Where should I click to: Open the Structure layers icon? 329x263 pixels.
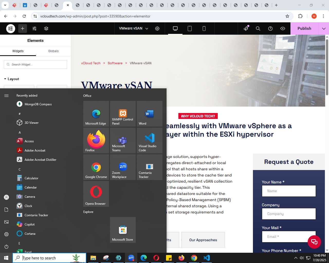[46, 29]
